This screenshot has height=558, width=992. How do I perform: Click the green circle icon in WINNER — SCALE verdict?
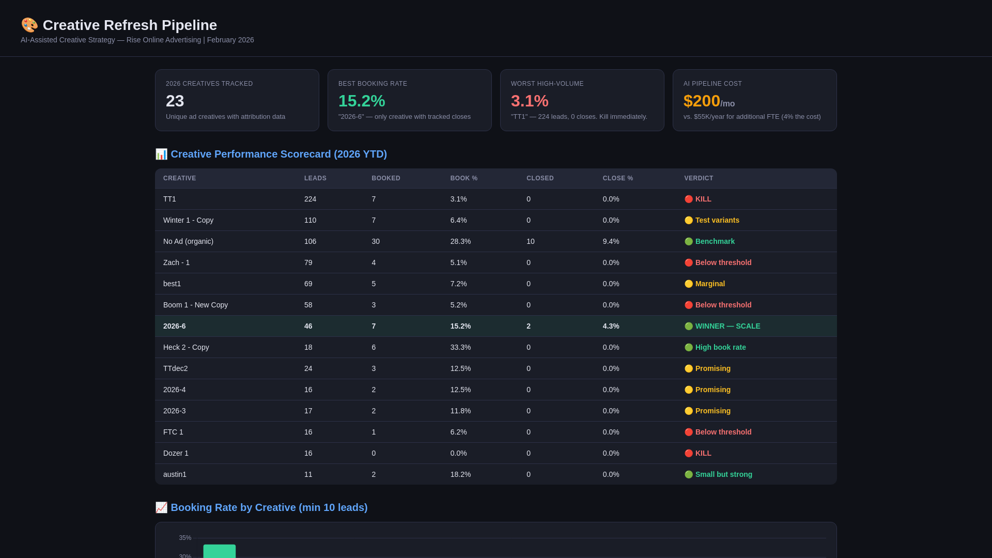(x=688, y=326)
